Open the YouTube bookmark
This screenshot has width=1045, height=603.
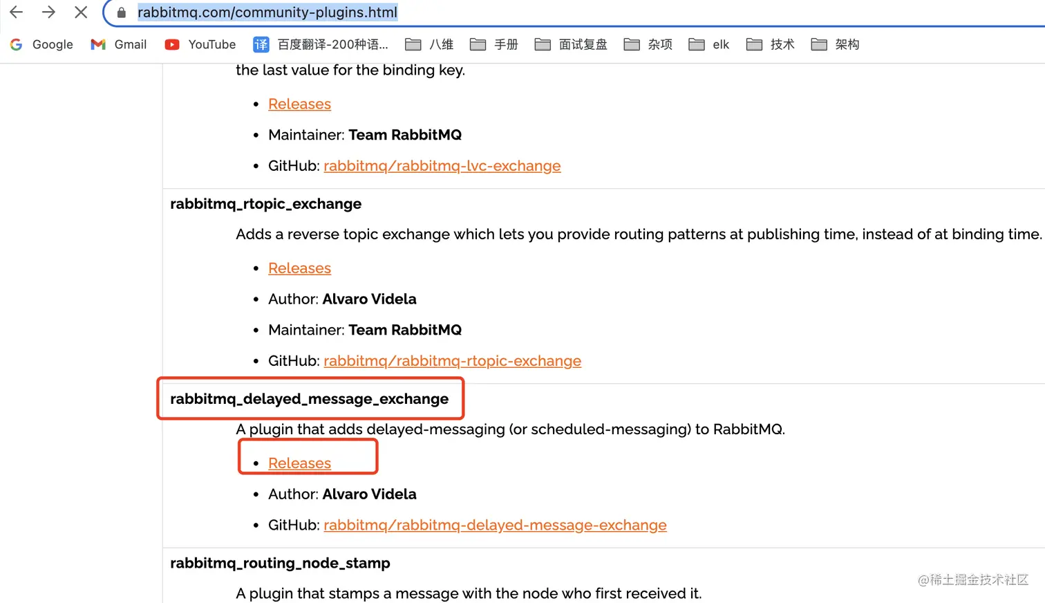[200, 44]
